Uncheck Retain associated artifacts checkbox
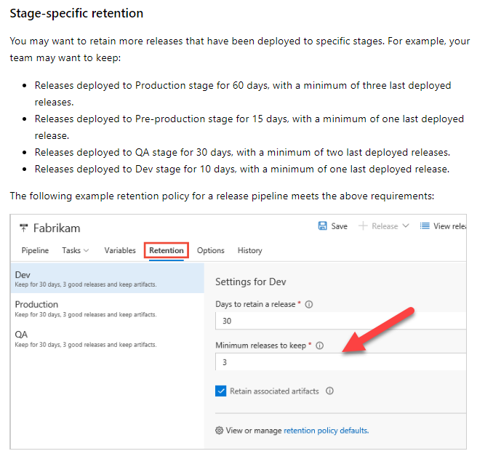 pyautogui.click(x=221, y=391)
